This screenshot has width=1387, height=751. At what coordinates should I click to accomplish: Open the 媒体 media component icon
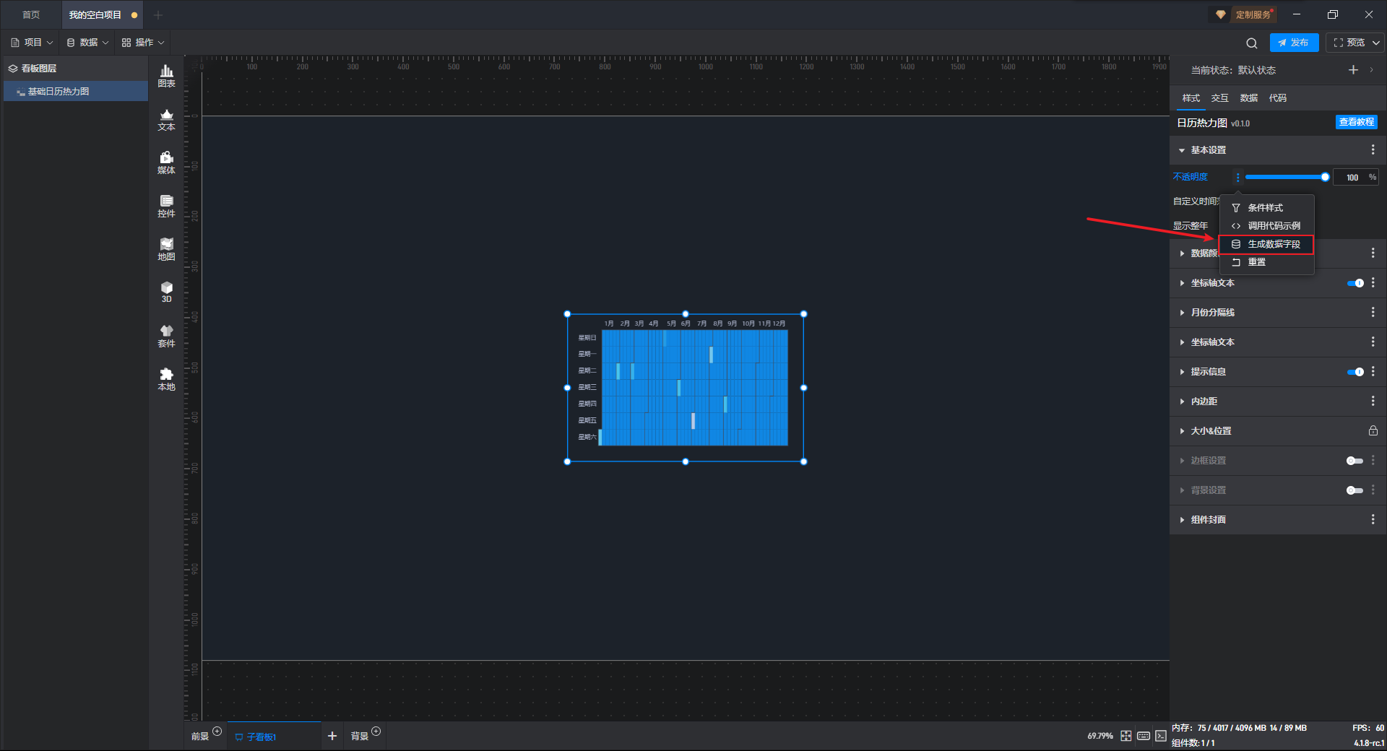click(x=166, y=162)
